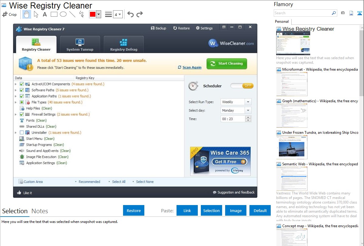364x246 pixels.
Task: Switch to the Registry Cleaner tab
Action: pos(36,45)
